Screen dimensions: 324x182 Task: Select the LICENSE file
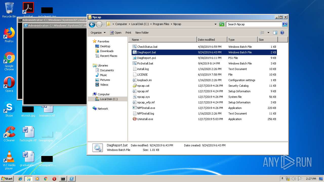pyautogui.click(x=140, y=75)
